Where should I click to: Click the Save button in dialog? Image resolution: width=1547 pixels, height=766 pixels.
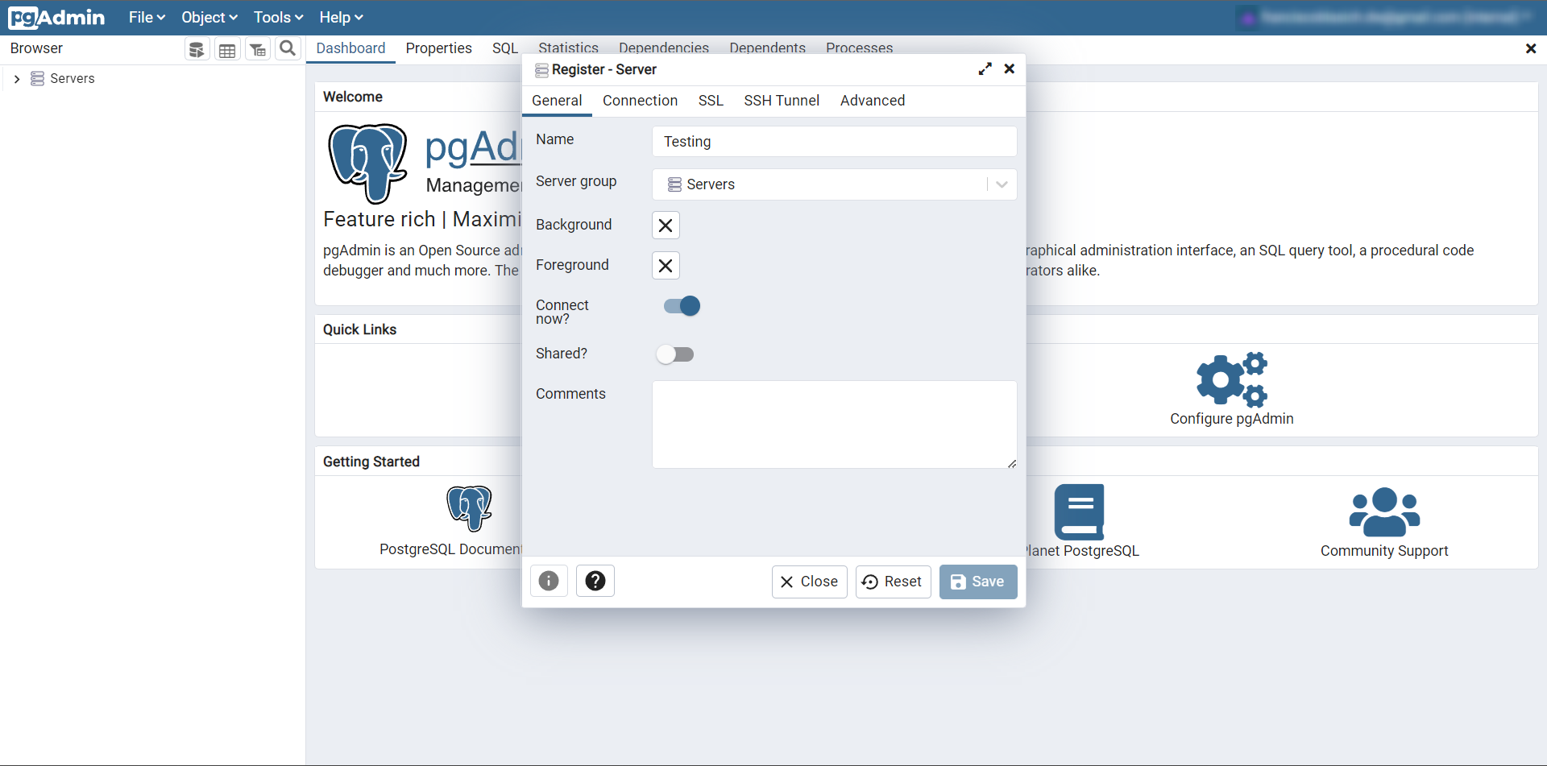[978, 582]
